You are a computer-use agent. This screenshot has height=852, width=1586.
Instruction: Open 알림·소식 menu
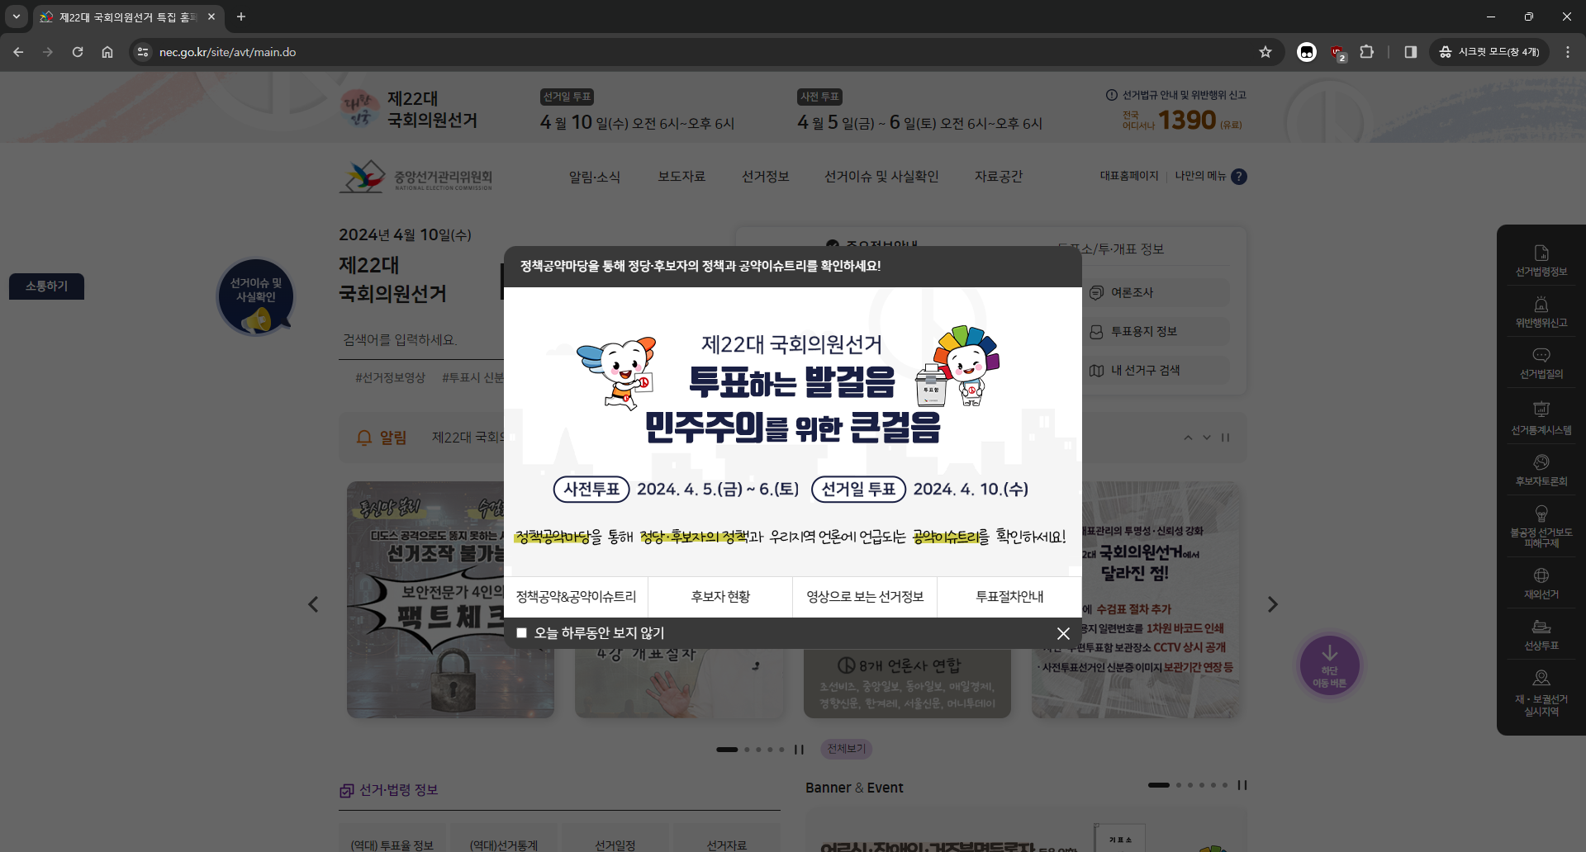click(x=595, y=177)
